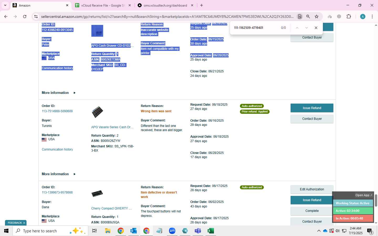Dismiss the FEEDBACK widget with its X

coord(24,223)
